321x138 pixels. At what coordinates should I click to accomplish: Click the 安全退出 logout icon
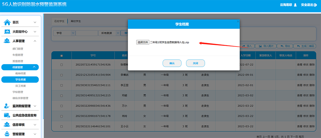point(315,5)
